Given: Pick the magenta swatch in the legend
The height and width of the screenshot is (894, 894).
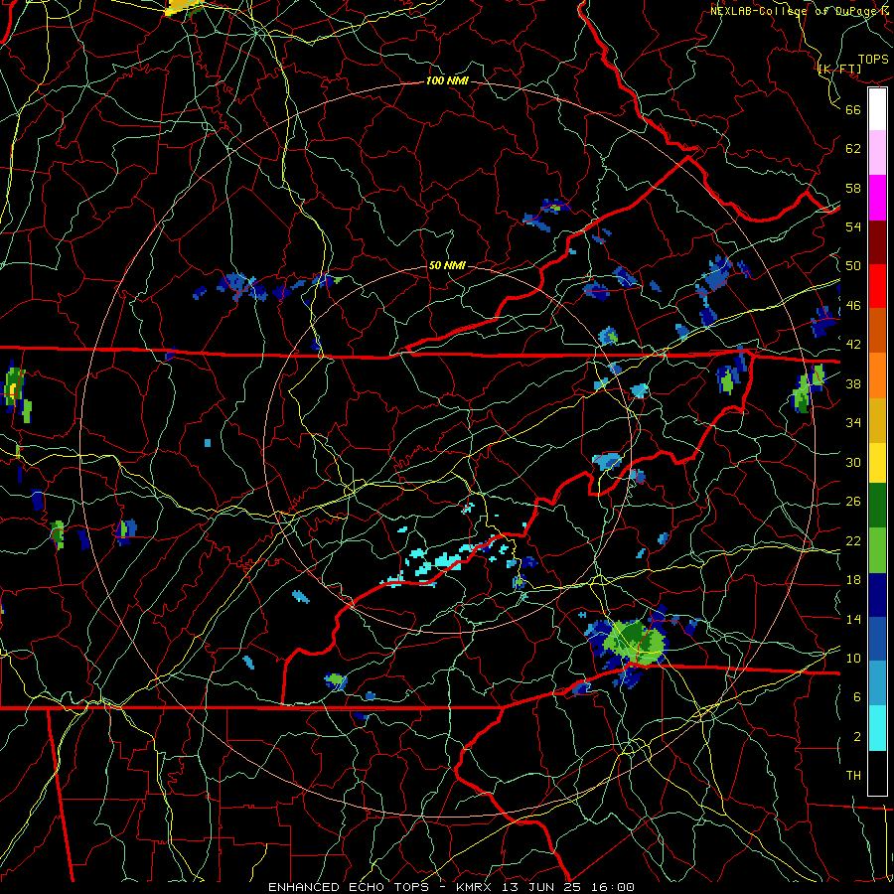Looking at the screenshot, I should click(x=877, y=198).
